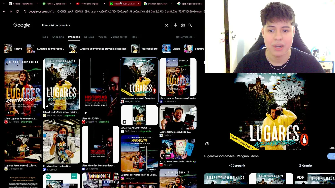Open Google Lens image search in search bar
Screen dimensions: 335x188
pos(183,25)
